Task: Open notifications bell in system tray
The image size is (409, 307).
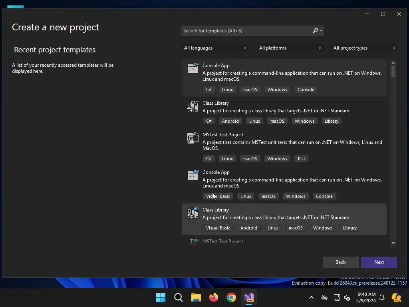Action: [382, 297]
